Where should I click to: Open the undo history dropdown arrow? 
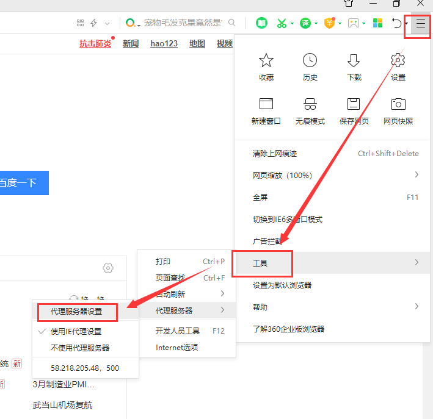(407, 23)
